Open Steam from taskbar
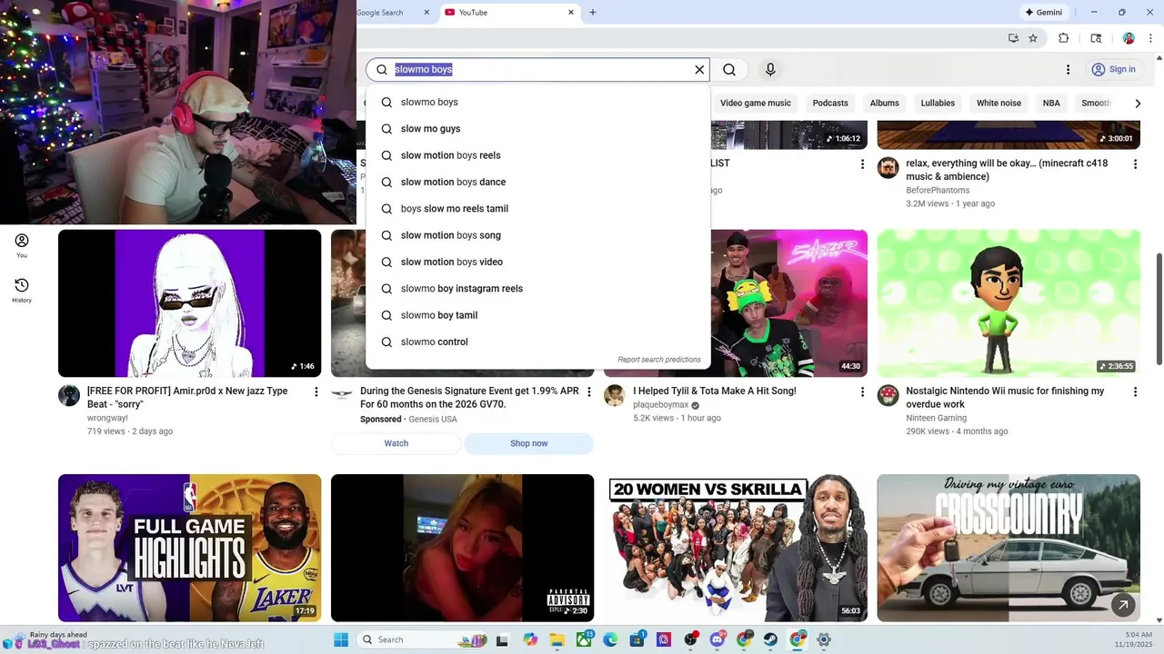Image resolution: width=1164 pixels, height=654 pixels. (x=770, y=640)
